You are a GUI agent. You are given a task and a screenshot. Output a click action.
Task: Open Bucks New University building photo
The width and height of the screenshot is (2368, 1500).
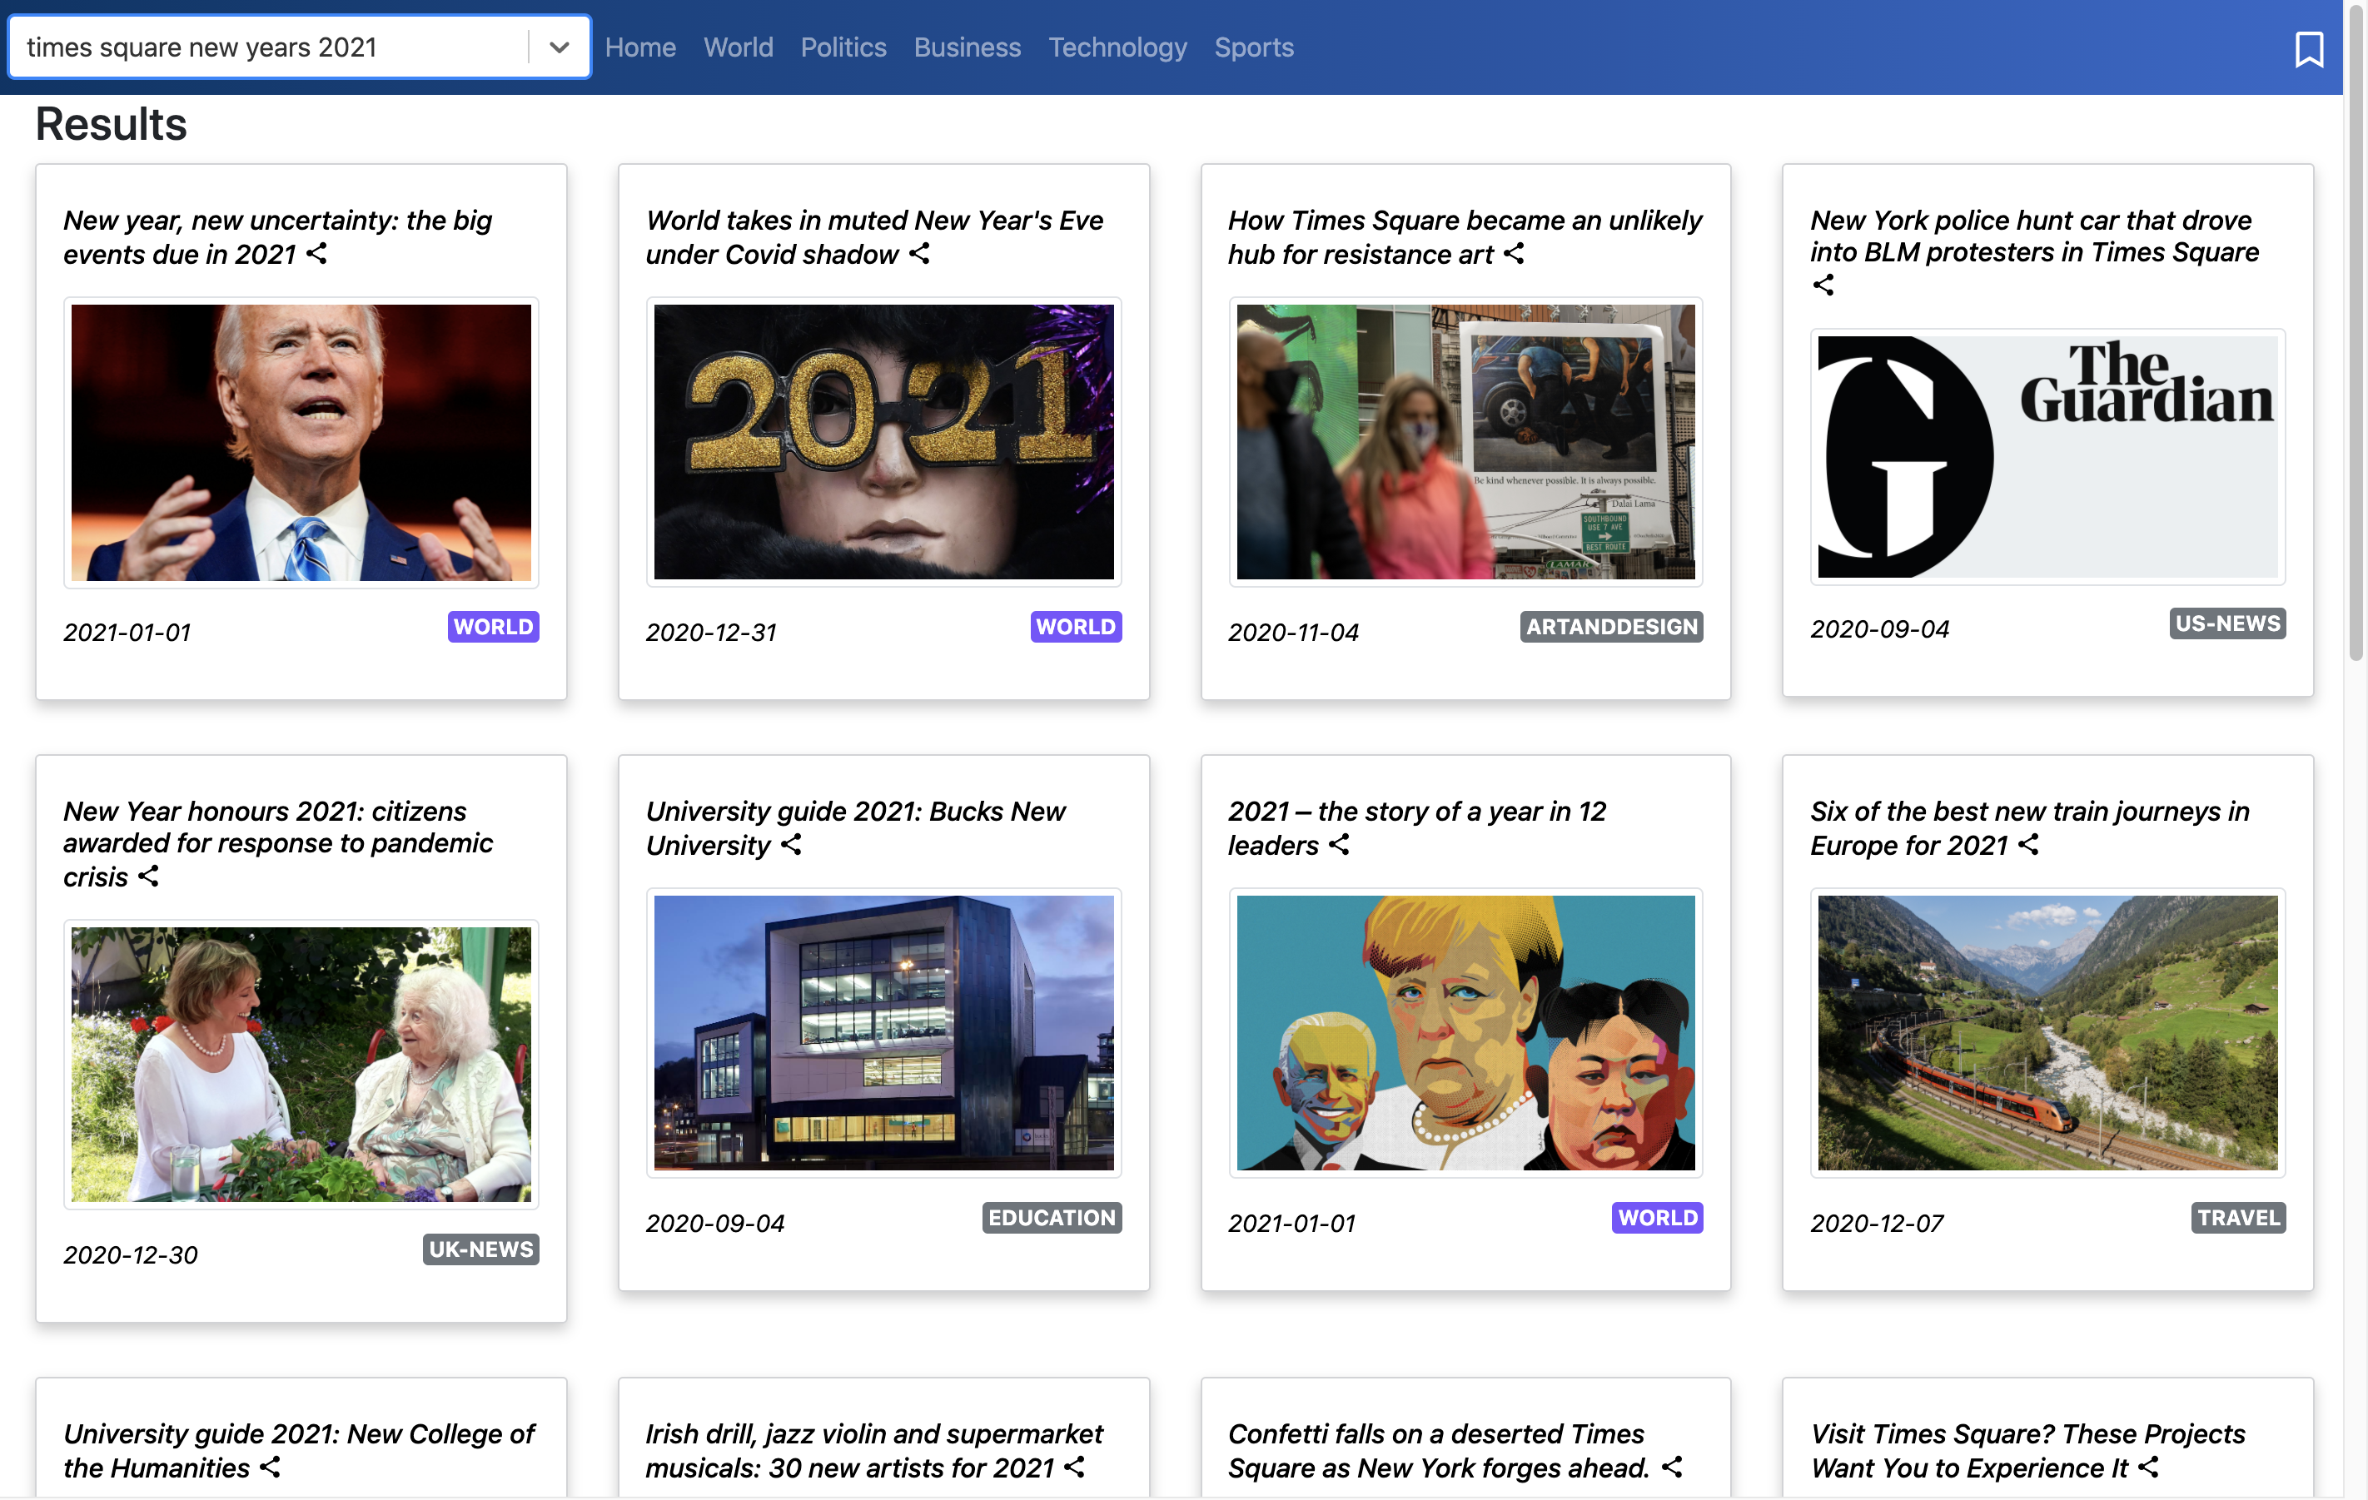tap(883, 1033)
